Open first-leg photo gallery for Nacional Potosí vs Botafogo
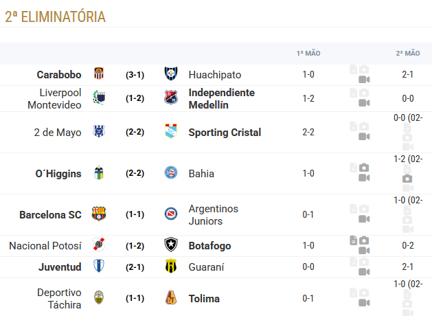This screenshot has height=316, width=432. (x=364, y=240)
